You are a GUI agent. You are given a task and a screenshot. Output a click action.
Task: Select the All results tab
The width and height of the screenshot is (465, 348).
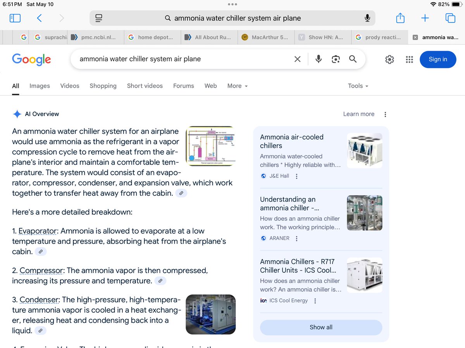[15, 86]
